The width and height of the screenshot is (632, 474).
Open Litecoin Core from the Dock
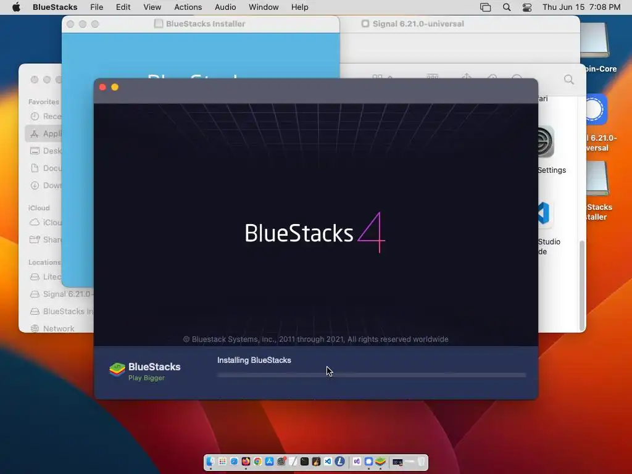340,462
